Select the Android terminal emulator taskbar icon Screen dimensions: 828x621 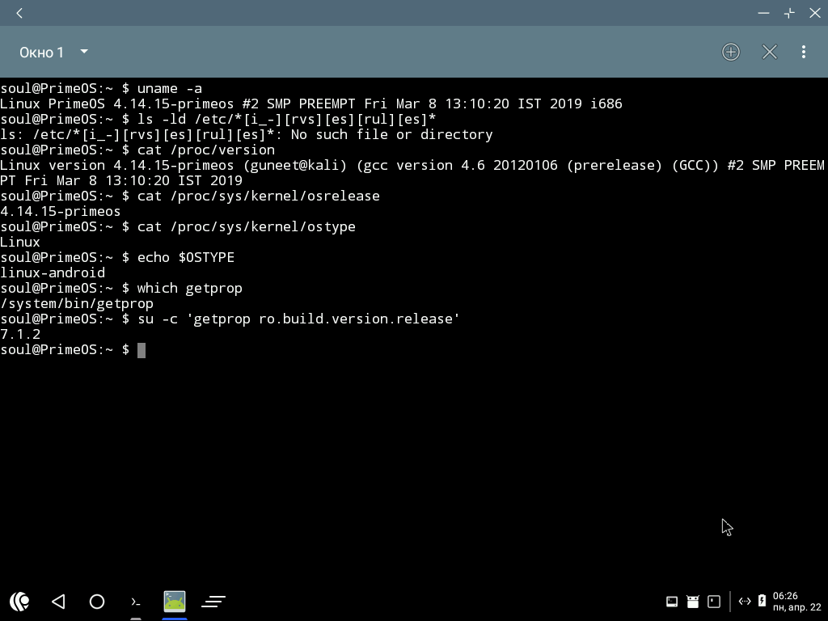coord(175,602)
